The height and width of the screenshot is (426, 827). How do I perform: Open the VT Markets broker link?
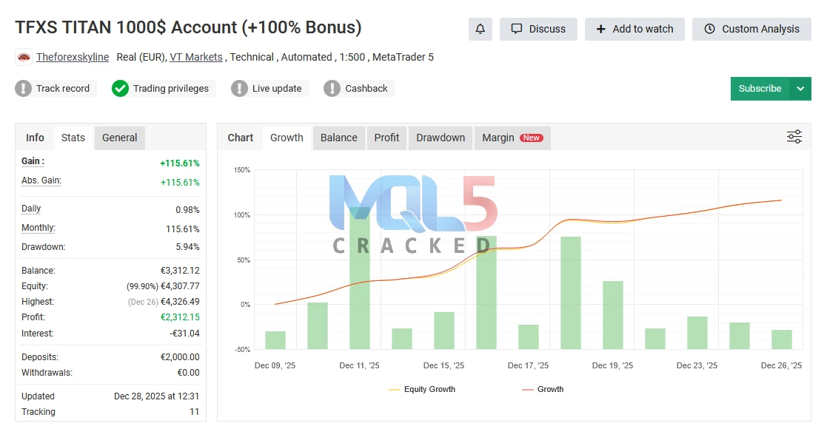tap(196, 57)
